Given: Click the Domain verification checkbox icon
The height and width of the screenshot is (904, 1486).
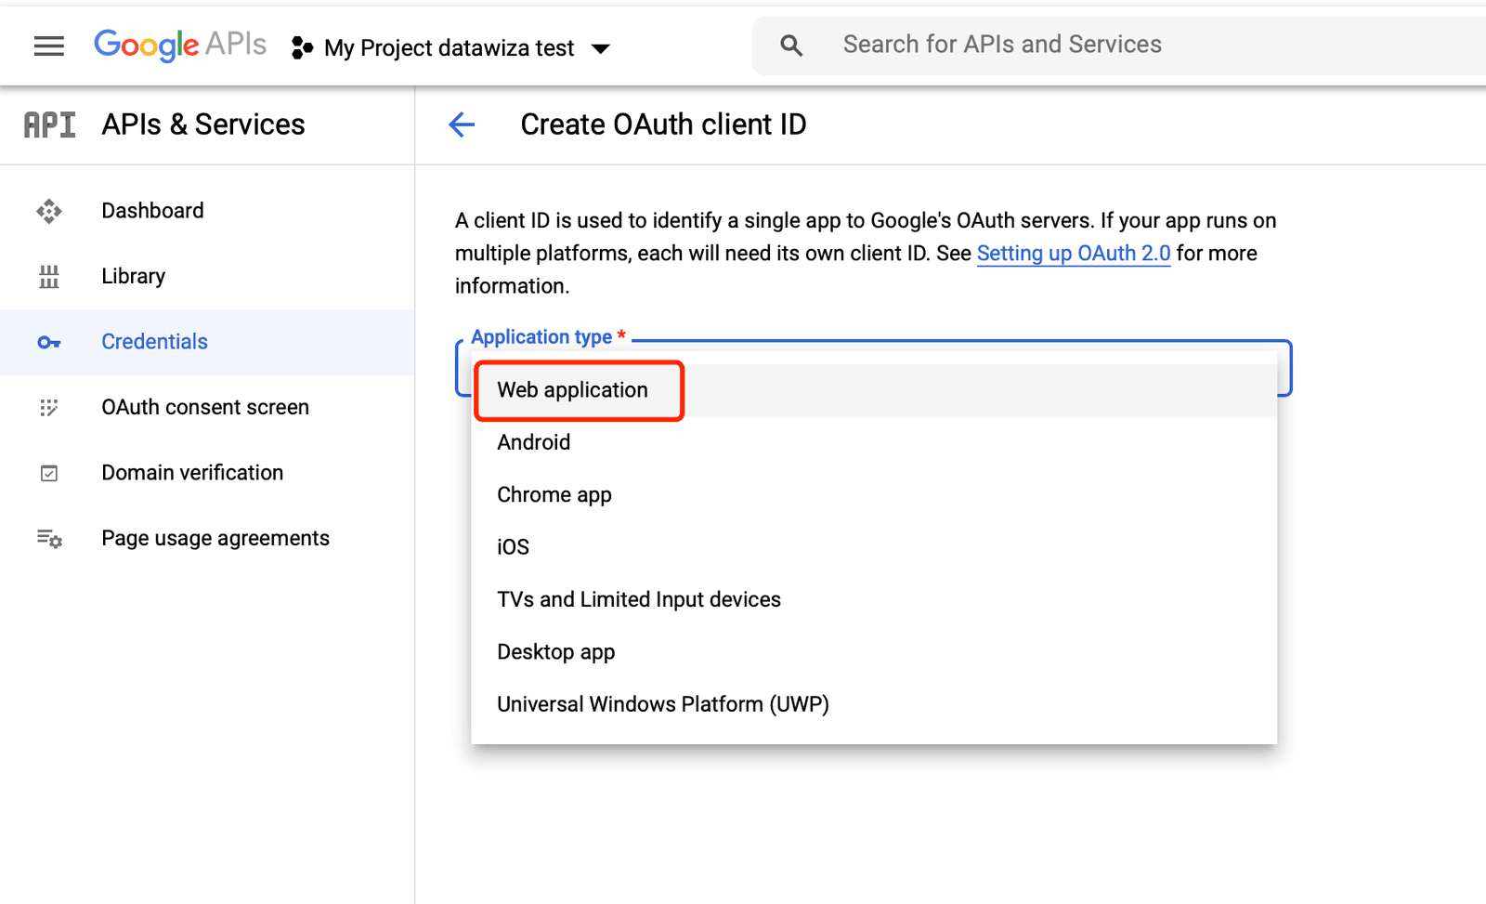Looking at the screenshot, I should (49, 473).
